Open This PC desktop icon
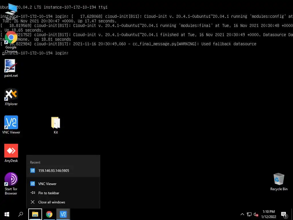Screen dimensions: 293x220 [x=11, y=11]
